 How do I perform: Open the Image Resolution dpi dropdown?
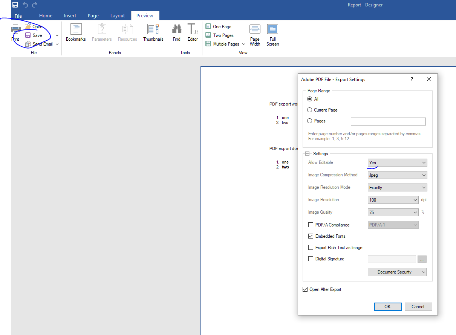click(x=393, y=200)
